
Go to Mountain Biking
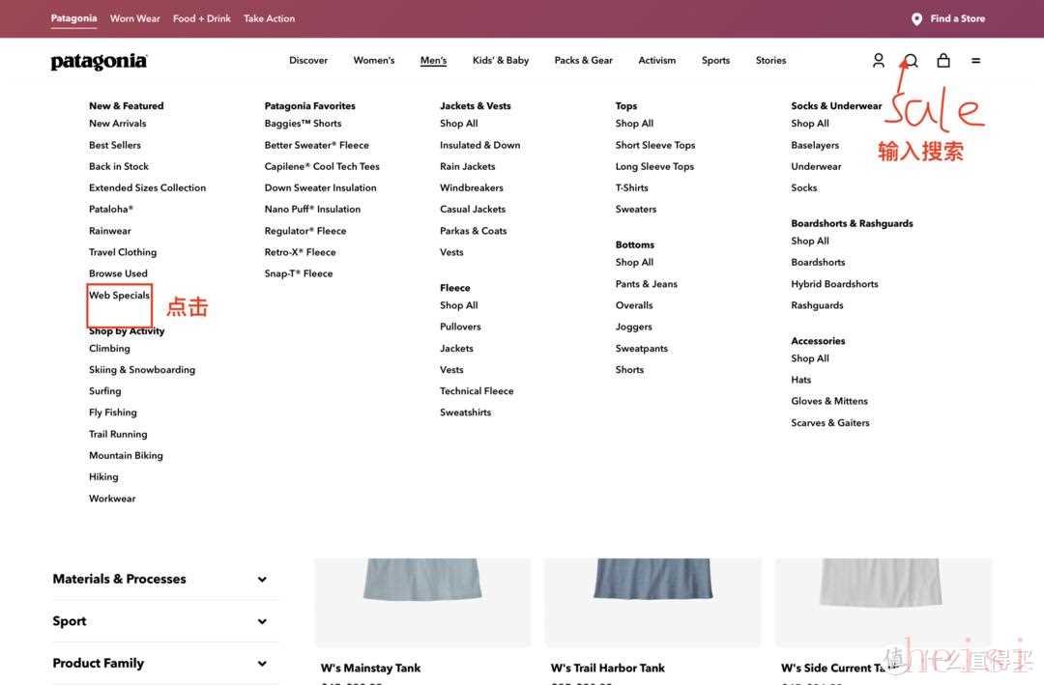click(126, 455)
